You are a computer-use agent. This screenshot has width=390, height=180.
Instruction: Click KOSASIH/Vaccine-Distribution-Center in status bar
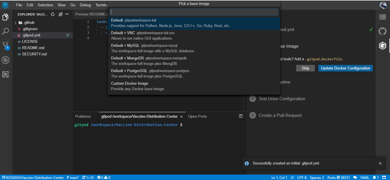[33, 177]
